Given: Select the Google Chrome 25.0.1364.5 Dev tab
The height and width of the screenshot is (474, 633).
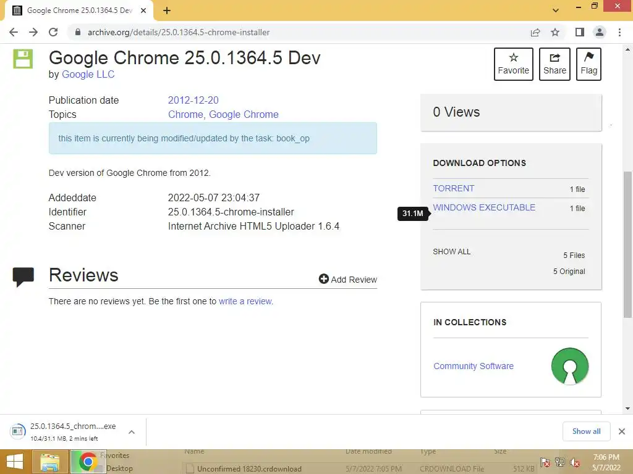Looking at the screenshot, I should tap(79, 10).
